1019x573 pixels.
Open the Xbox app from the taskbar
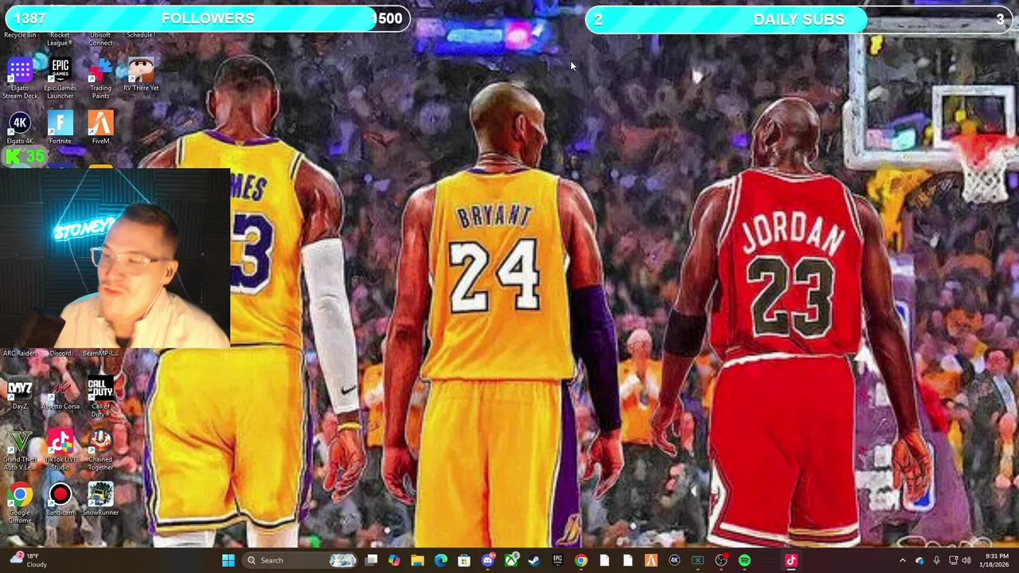(x=511, y=560)
